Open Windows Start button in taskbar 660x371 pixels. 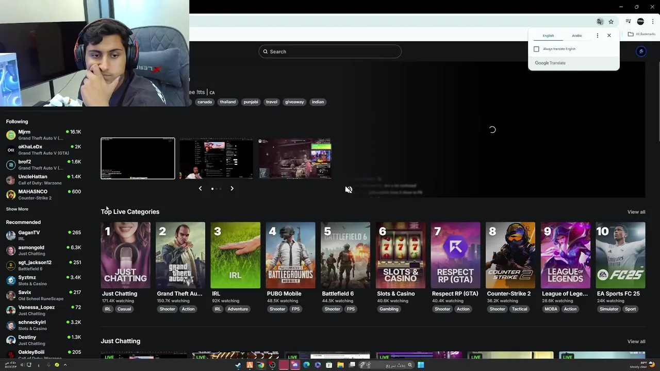pyautogui.click(x=421, y=365)
